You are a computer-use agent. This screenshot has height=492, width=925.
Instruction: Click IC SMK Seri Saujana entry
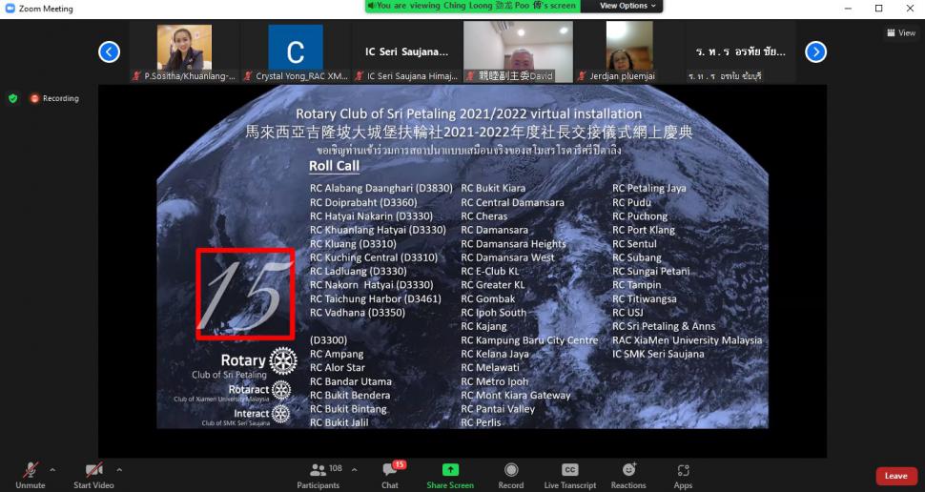658,354
